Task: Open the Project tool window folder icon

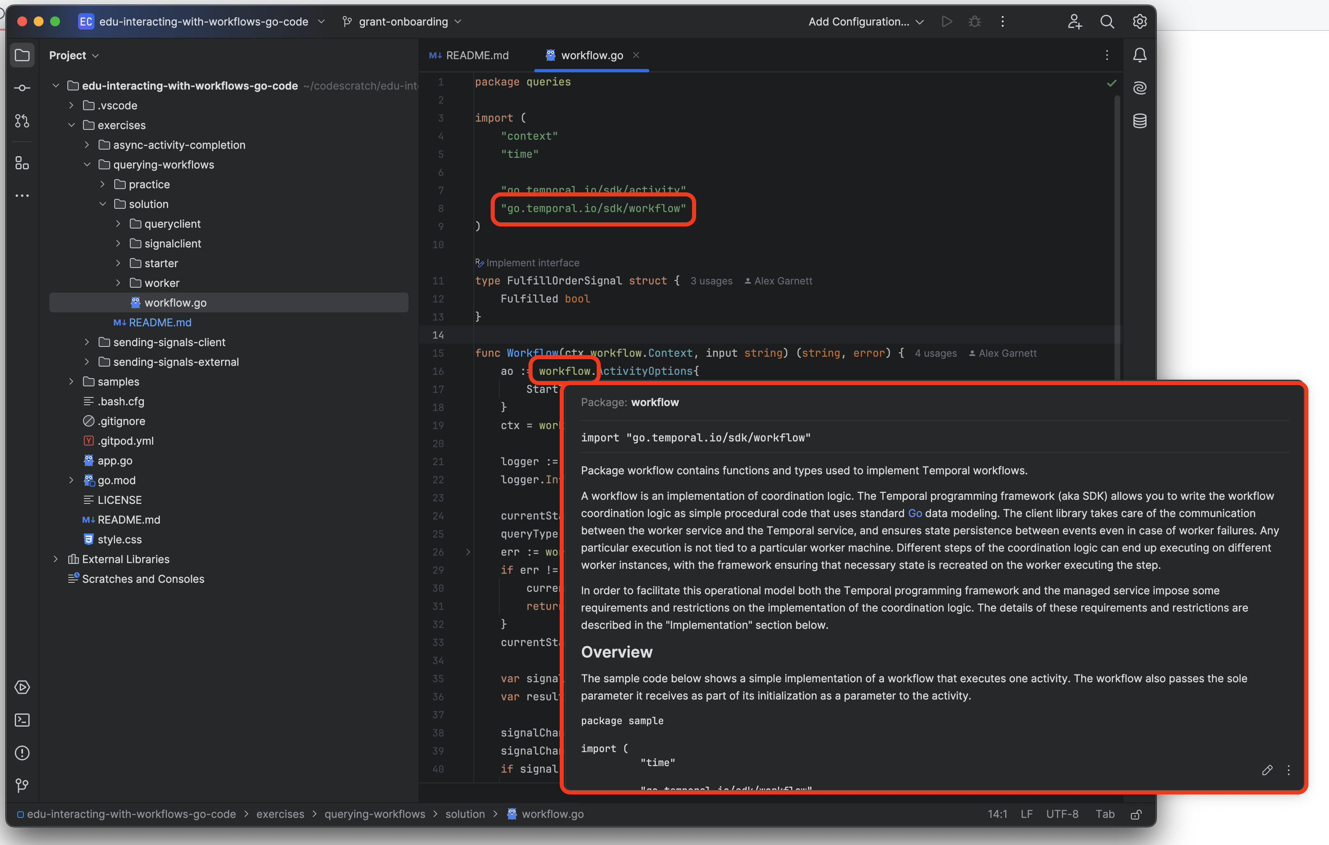Action: 22,55
